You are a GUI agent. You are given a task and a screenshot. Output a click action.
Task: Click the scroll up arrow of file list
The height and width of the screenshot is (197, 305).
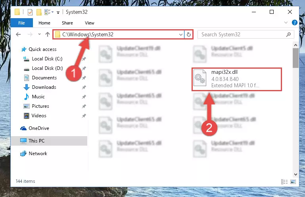pos(295,45)
